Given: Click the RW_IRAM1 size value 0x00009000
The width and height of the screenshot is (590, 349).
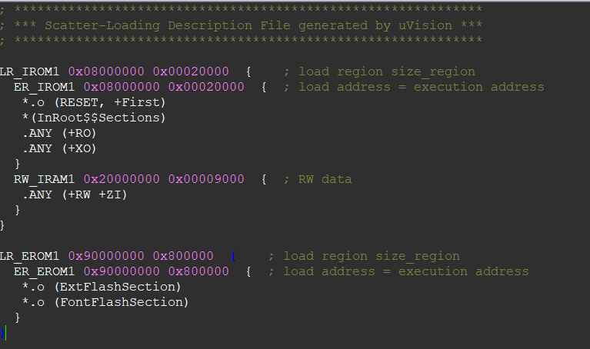Looking at the screenshot, I should (x=206, y=179).
